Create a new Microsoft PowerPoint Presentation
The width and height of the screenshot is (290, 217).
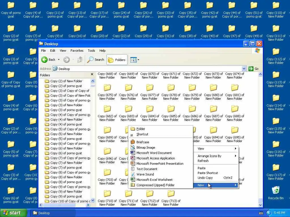tap(160, 164)
